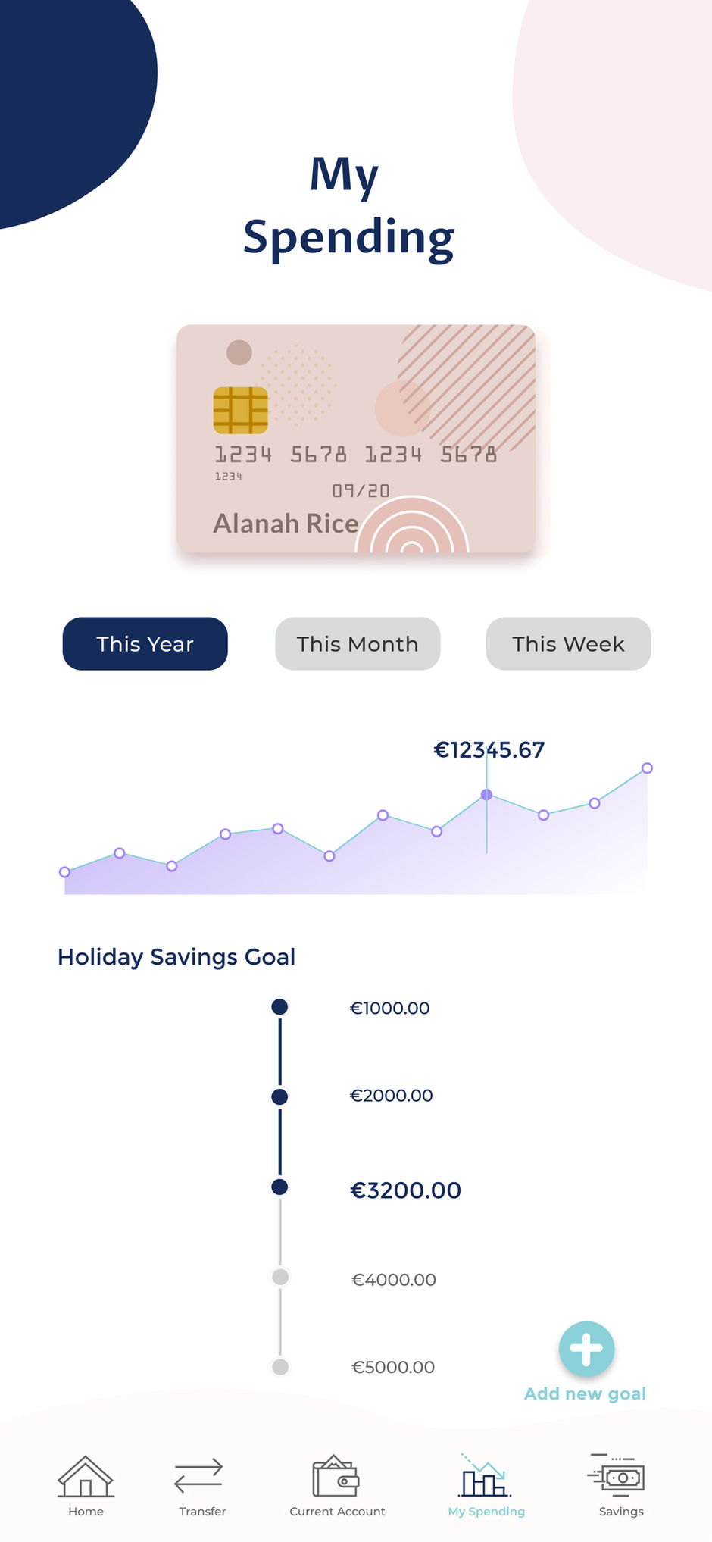712x1542 pixels.
Task: Switch to This Month view
Action: click(358, 643)
